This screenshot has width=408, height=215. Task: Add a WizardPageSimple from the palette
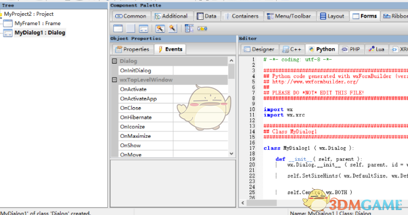click(173, 28)
